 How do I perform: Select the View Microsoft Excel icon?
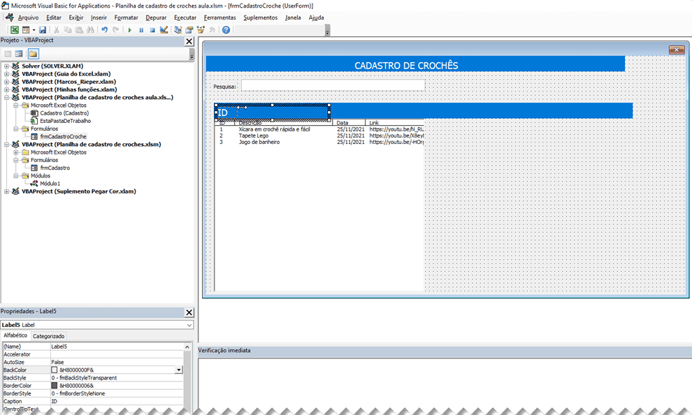click(x=14, y=29)
